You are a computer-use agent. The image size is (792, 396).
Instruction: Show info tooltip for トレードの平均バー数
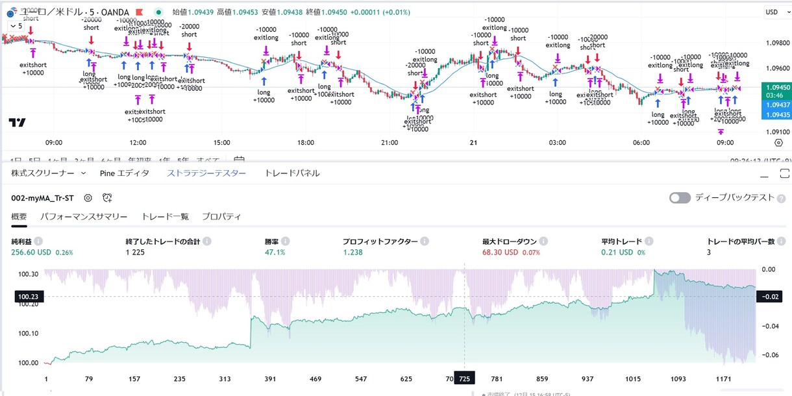click(x=782, y=241)
